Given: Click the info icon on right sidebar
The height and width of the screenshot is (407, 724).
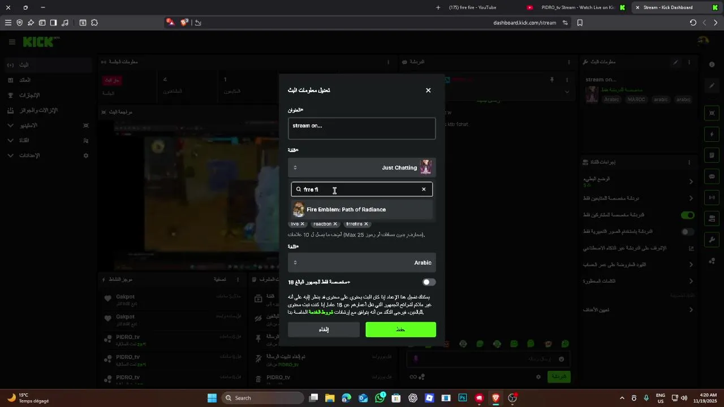Looking at the screenshot, I should click(712, 64).
